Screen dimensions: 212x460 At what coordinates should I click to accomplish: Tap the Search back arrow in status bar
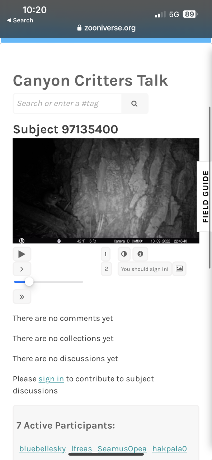[20, 20]
